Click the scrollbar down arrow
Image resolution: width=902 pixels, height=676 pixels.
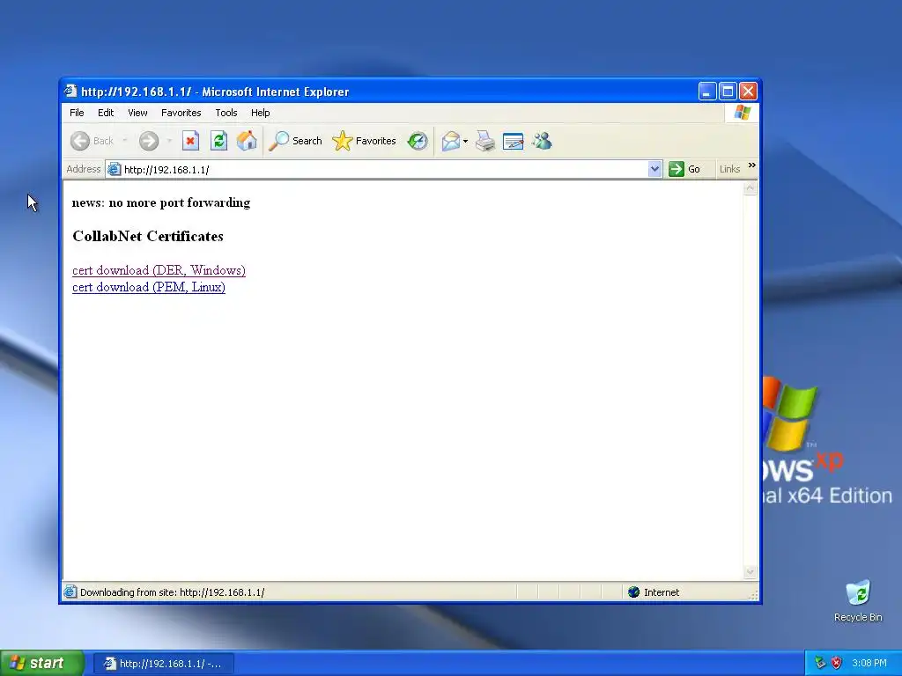pyautogui.click(x=750, y=572)
